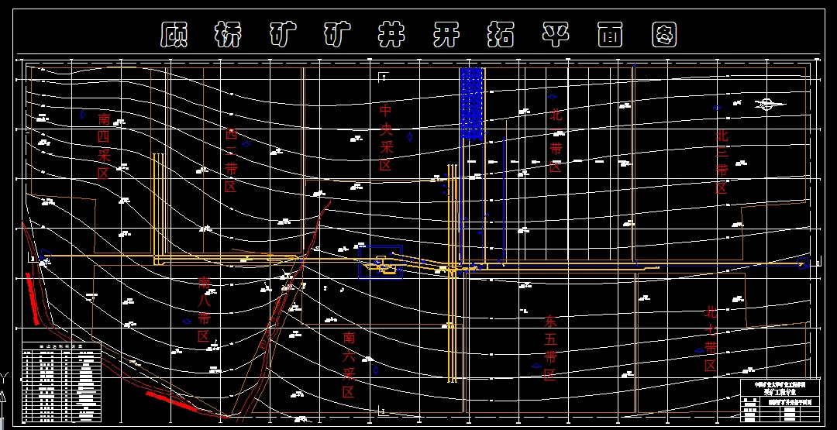Select the blue rectangle at map center
The width and height of the screenshot is (837, 430).
[380, 261]
